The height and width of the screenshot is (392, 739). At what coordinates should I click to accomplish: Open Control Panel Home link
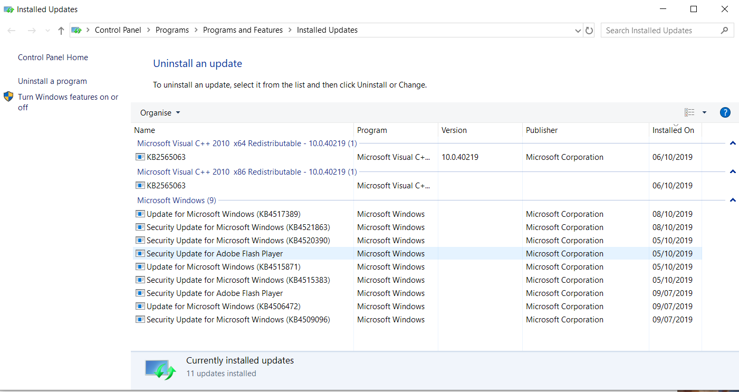point(53,58)
